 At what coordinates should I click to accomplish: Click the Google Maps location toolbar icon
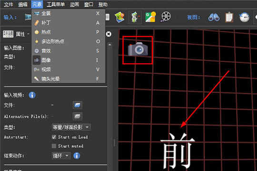(150, 17)
